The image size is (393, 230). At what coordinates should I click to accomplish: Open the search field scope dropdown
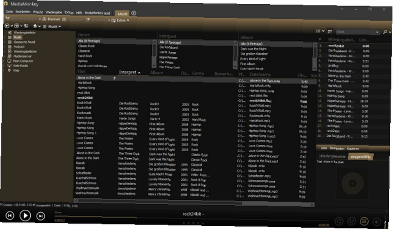pos(377,32)
